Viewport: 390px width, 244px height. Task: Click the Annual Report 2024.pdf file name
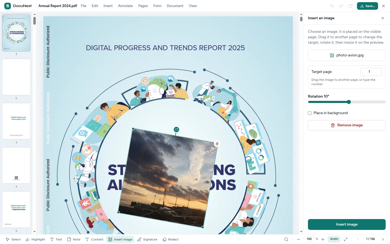click(58, 6)
